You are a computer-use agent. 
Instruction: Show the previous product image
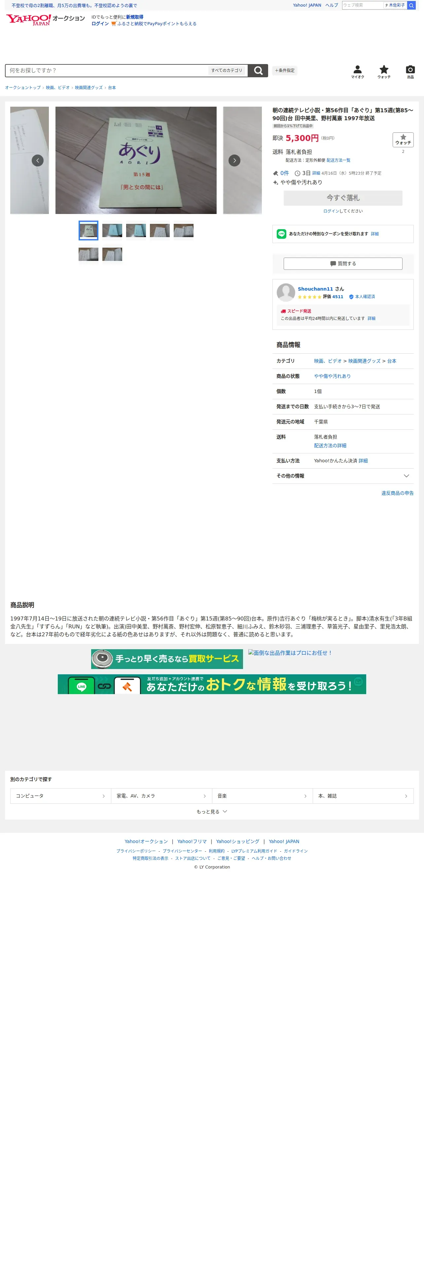pos(38,160)
